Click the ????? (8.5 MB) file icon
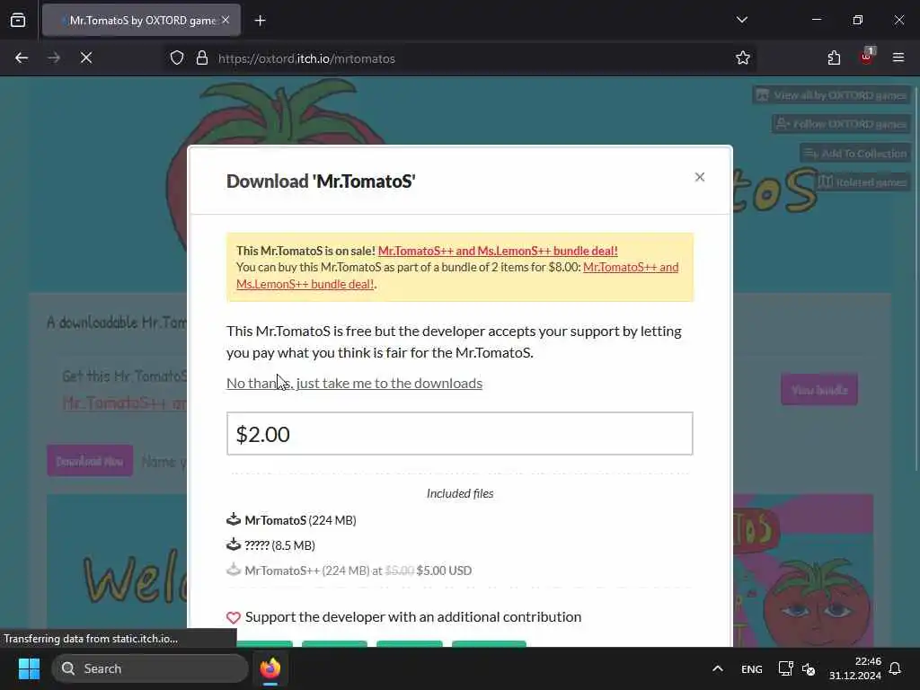 [234, 544]
